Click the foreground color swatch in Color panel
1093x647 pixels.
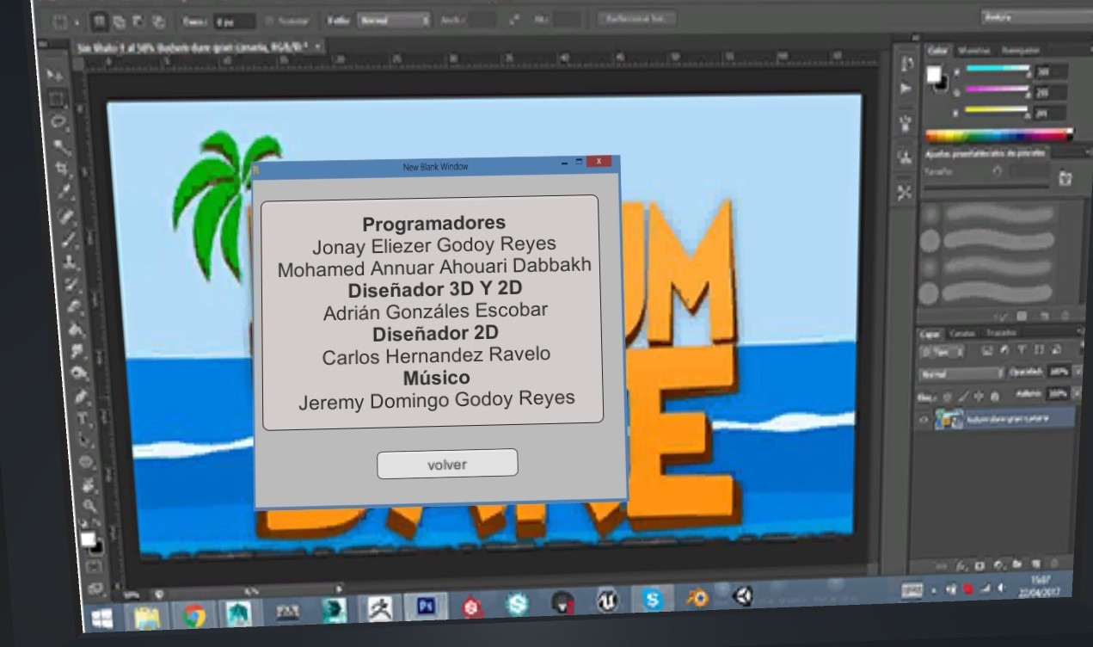click(x=933, y=74)
